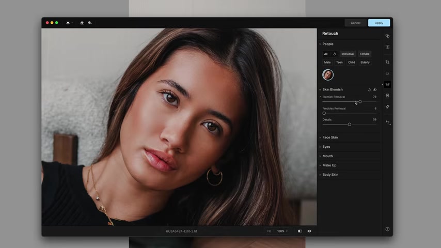Open the selection frame panel icon
This screenshot has width=441, height=248.
[x=387, y=47]
